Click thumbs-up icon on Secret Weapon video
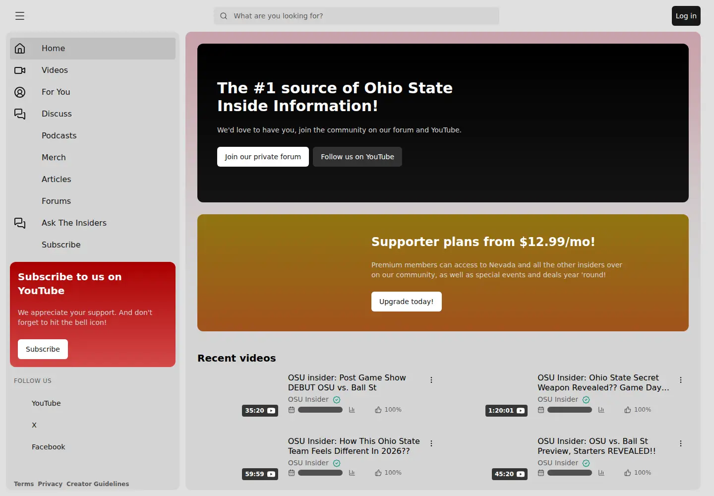This screenshot has height=496, width=714. coord(628,410)
